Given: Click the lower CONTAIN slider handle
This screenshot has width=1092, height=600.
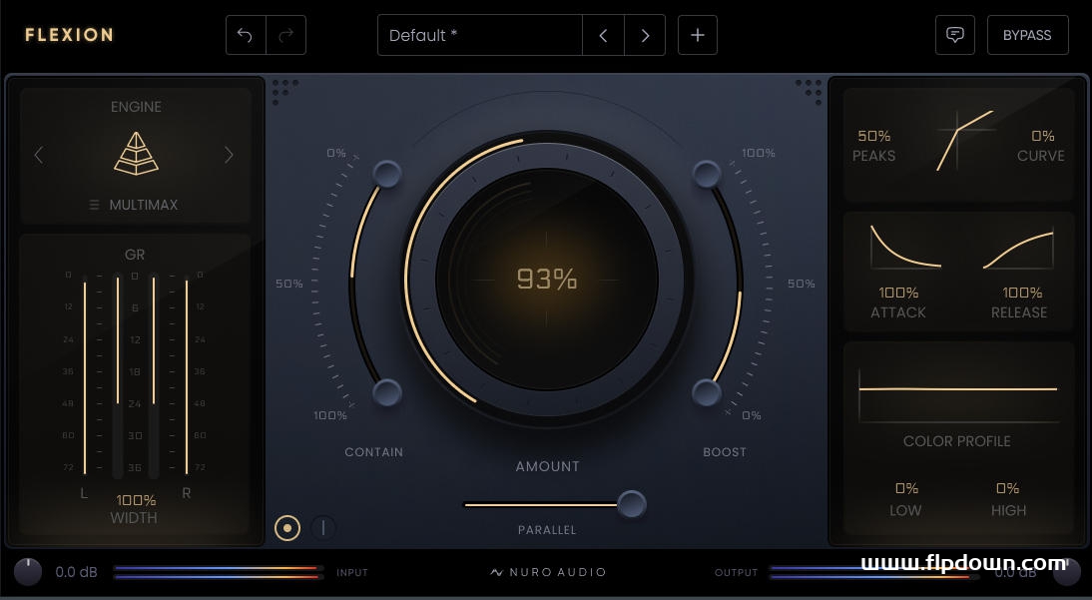Looking at the screenshot, I should point(386,392).
